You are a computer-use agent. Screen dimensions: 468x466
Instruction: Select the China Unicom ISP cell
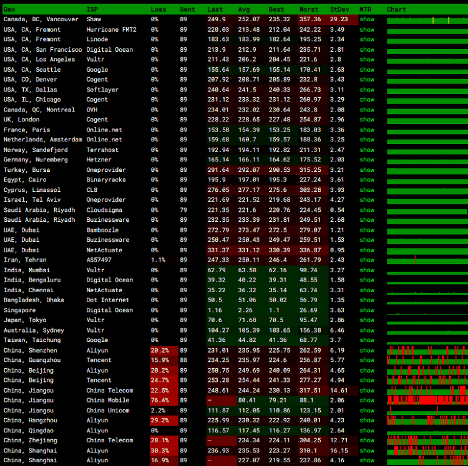coord(108,411)
